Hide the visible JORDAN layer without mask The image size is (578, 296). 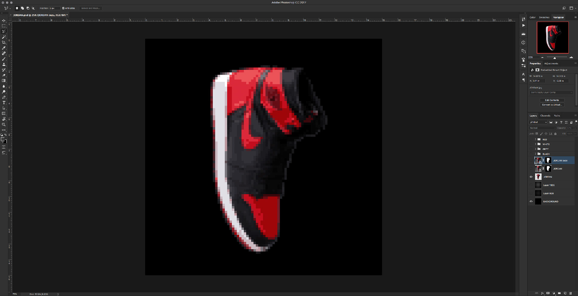531,177
